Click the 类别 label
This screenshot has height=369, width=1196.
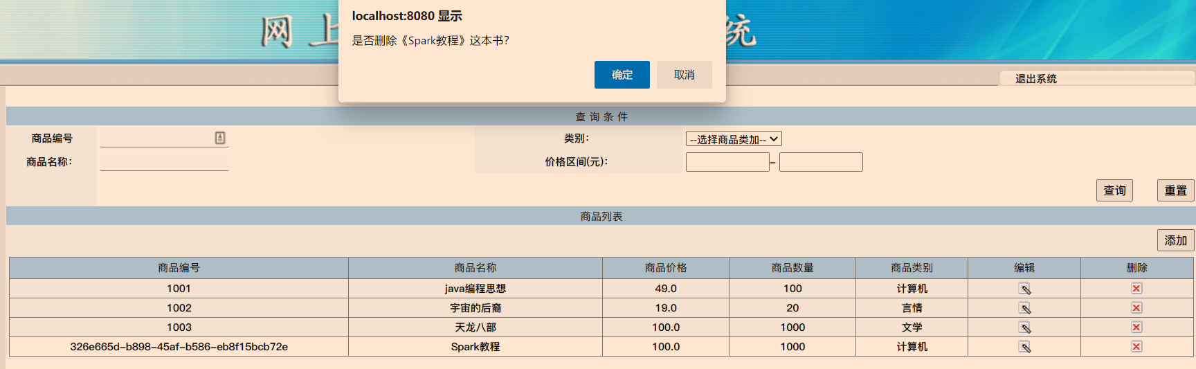576,138
